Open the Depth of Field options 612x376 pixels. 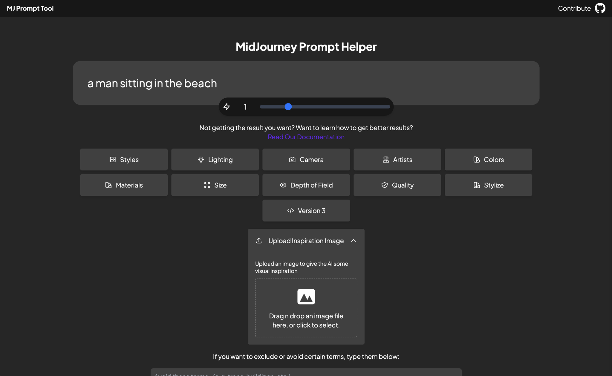[306, 185]
